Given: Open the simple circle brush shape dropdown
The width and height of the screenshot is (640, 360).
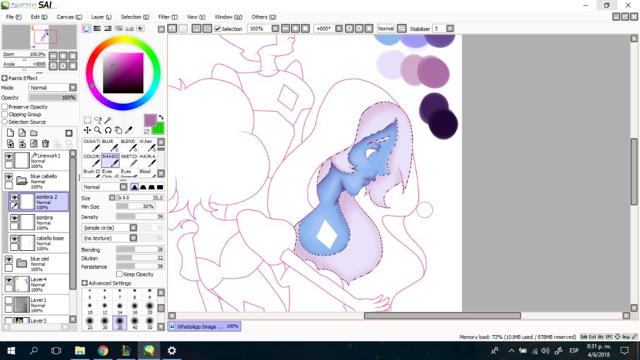Looking at the screenshot, I should click(x=110, y=228).
